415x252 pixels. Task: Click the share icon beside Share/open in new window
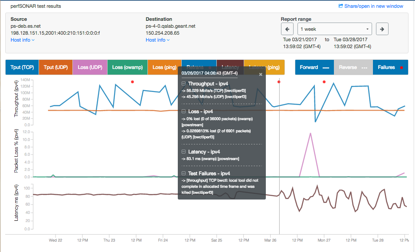[x=340, y=6]
